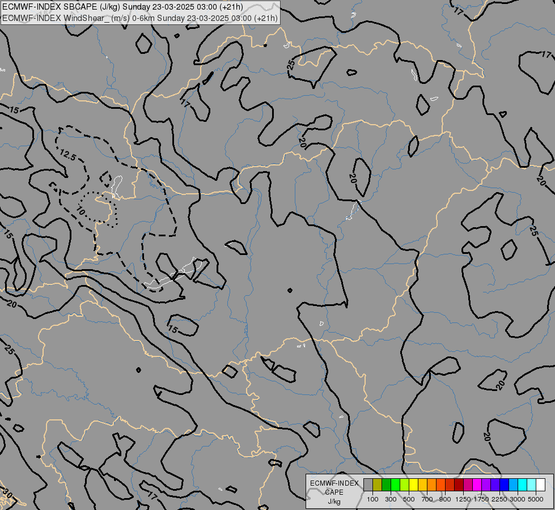Click the 300 legend tick label

pyautogui.click(x=391, y=499)
